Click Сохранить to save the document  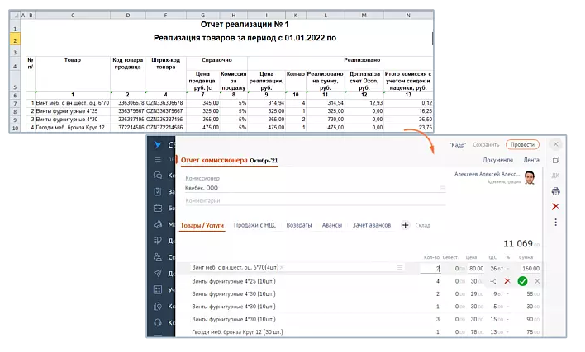pyautogui.click(x=486, y=145)
